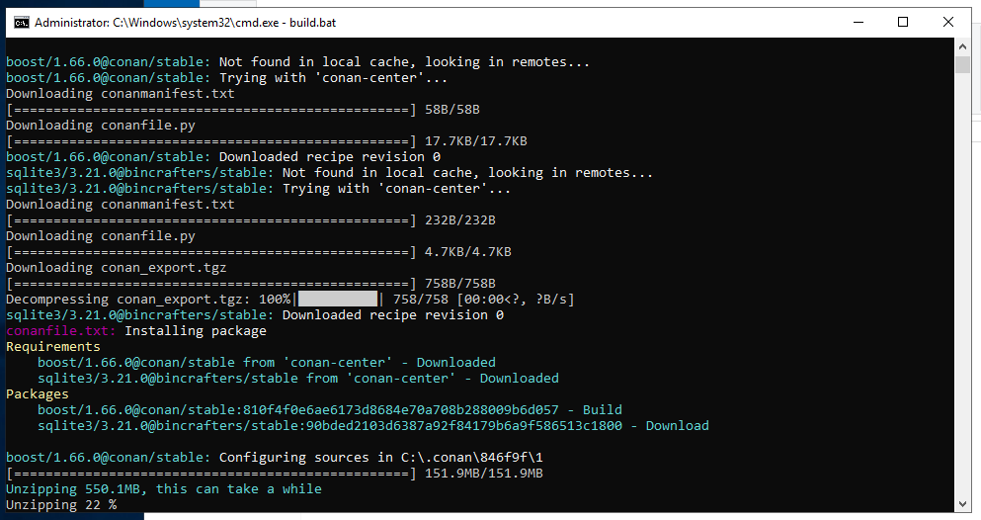Click the scrollbar down arrow
The height and width of the screenshot is (520, 981).
[x=962, y=504]
